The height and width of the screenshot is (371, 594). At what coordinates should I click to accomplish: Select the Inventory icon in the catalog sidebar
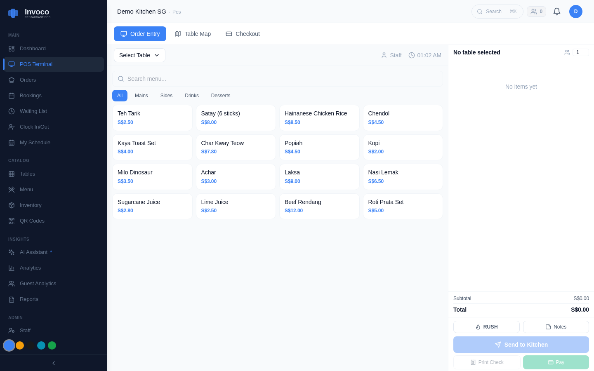click(12, 205)
